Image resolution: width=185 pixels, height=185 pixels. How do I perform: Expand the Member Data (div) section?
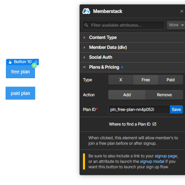[132, 47]
